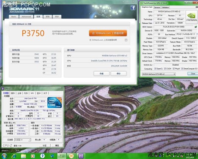Click the Bus Interface question mark icon

(197, 34)
